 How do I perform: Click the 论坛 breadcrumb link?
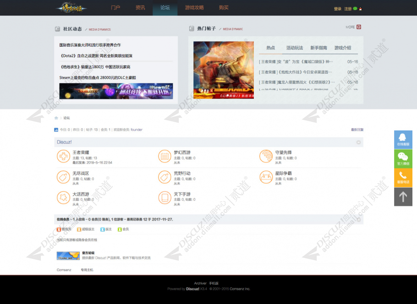click(66, 118)
